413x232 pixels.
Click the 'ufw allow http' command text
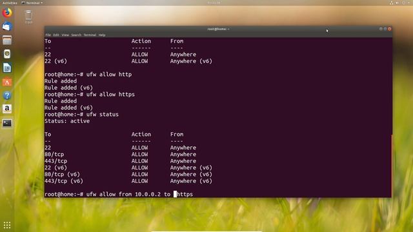pyautogui.click(x=109, y=75)
